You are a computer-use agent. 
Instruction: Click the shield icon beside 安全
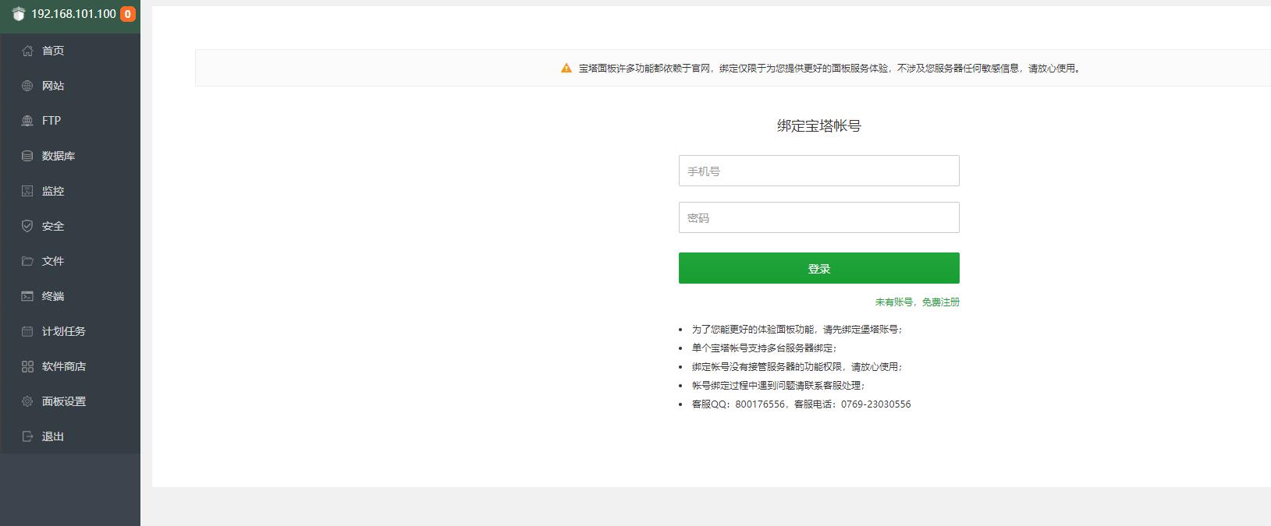[27, 226]
